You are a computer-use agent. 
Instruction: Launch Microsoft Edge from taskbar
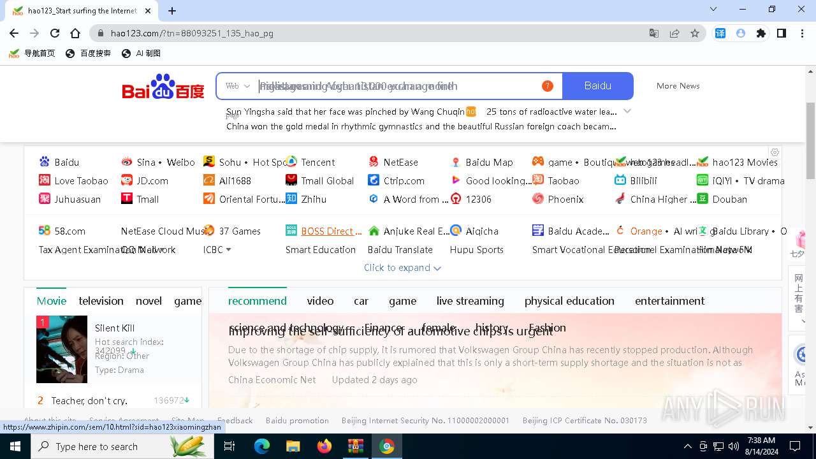pos(262,446)
